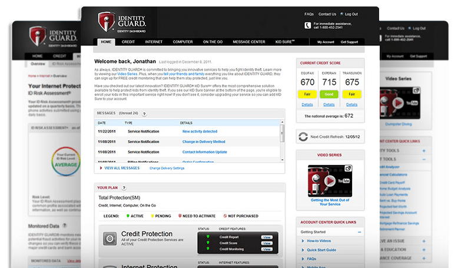Click the credit refresh arrows icon
This screenshot has width=458, height=268.
tap(303, 137)
